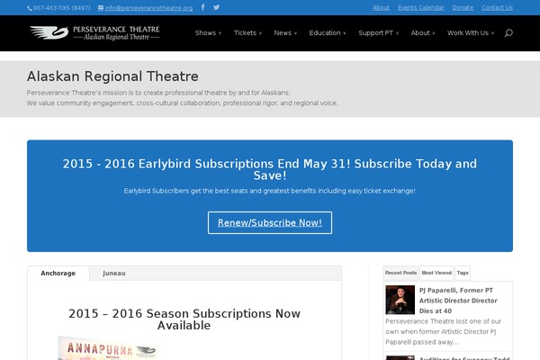Expand the Work With Us menu
Image resolution: width=540 pixels, height=360 pixels.
point(471,33)
